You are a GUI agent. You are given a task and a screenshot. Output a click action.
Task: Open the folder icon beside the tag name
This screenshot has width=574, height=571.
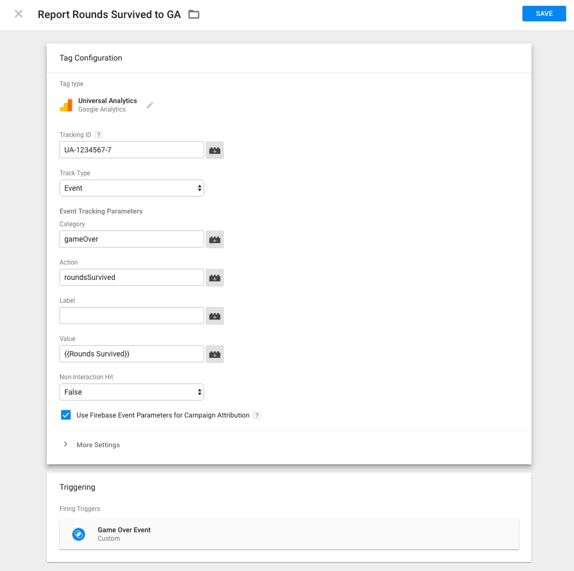coord(193,14)
